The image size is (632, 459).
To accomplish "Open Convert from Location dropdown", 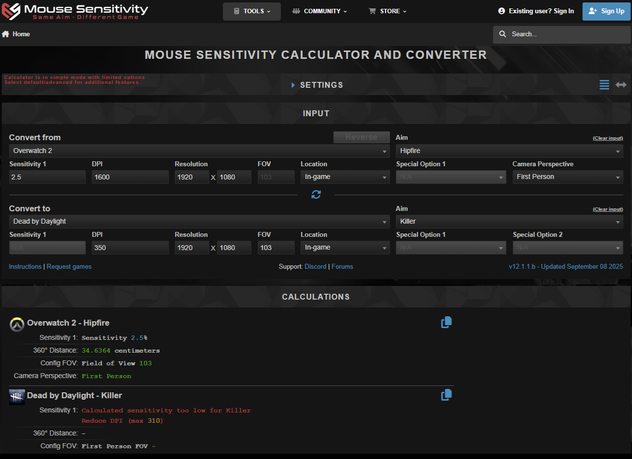I will 345,177.
